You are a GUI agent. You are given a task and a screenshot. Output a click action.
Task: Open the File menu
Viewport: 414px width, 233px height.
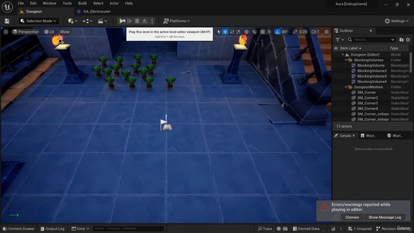click(21, 3)
